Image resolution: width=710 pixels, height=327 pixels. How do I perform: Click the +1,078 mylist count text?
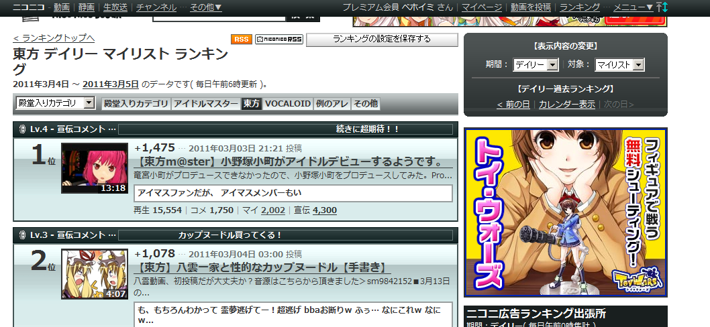click(x=155, y=254)
